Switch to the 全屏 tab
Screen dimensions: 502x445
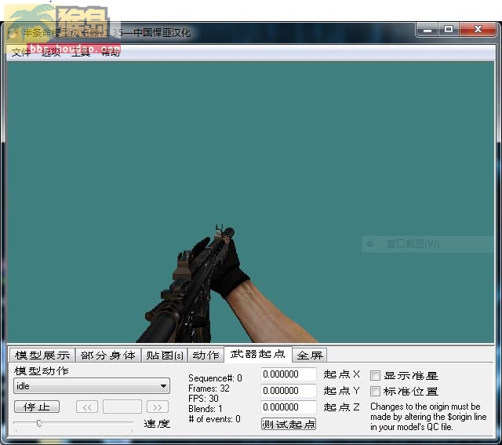[310, 355]
